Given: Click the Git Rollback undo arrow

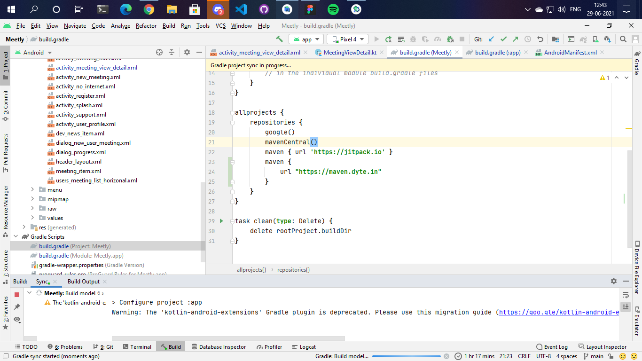Looking at the screenshot, I should point(540,39).
